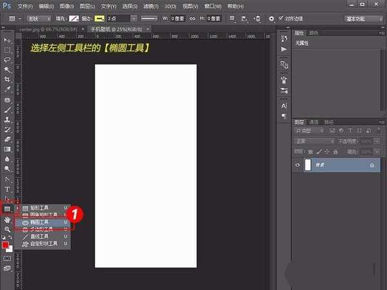Viewport: 387px width, 290px height.
Task: Hide the 背景 layer with eye icon
Action: click(297, 166)
